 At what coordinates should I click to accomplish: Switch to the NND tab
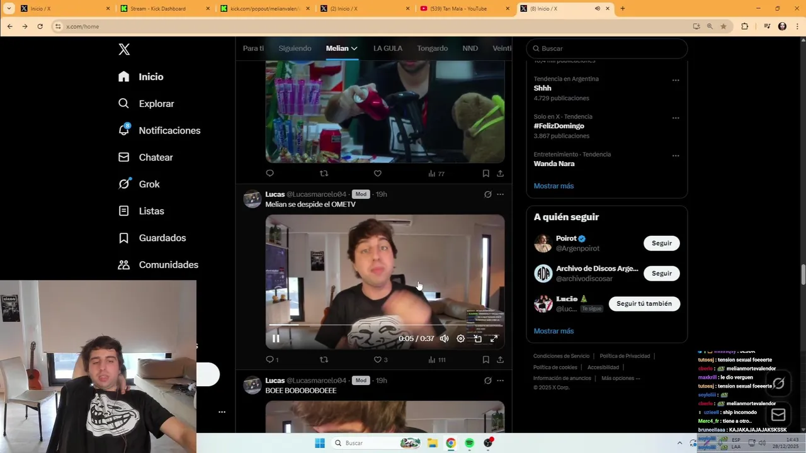[x=470, y=48]
